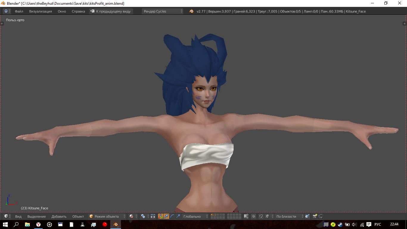Click the Kitsune_Face name in info header
The height and width of the screenshot is (229, 407).
point(356,11)
